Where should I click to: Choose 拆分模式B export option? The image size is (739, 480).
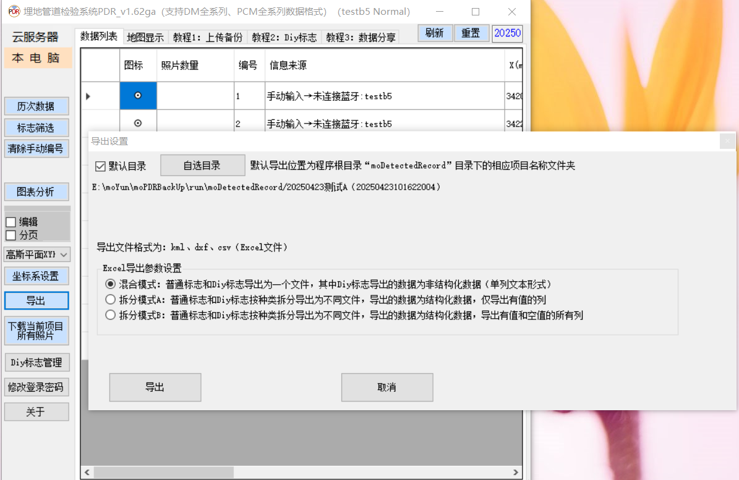click(x=110, y=315)
